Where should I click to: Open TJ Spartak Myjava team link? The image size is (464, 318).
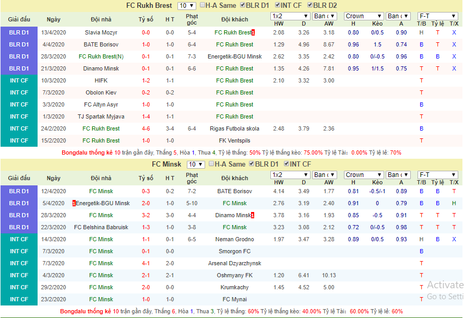click(101, 116)
